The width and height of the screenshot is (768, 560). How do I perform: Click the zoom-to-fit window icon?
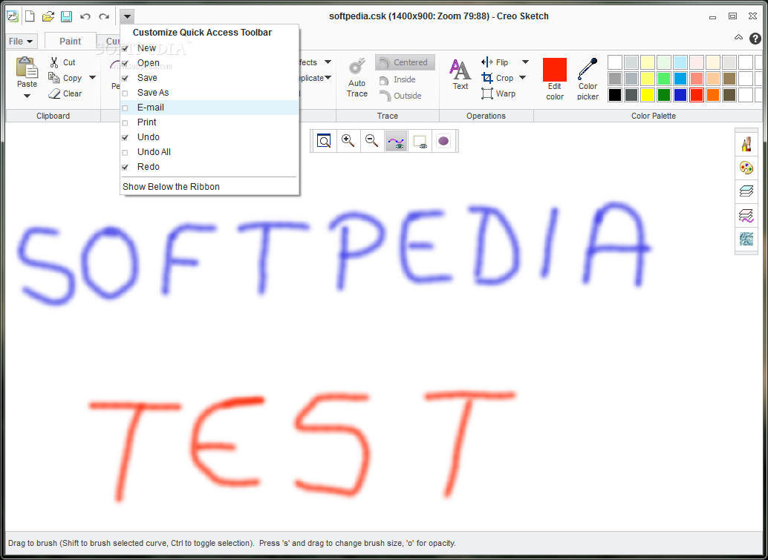[324, 141]
